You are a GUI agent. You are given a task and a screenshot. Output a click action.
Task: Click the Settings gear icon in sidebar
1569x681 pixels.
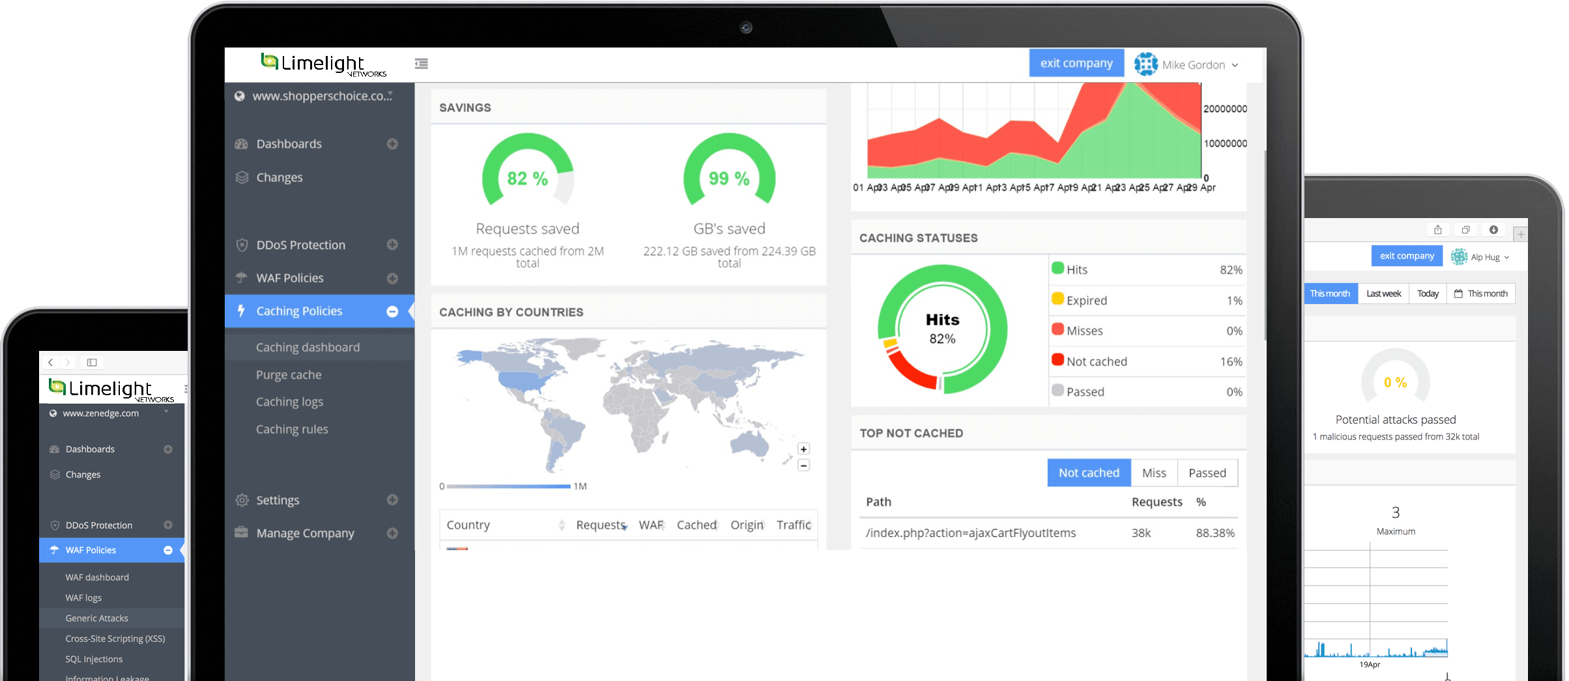(x=242, y=500)
